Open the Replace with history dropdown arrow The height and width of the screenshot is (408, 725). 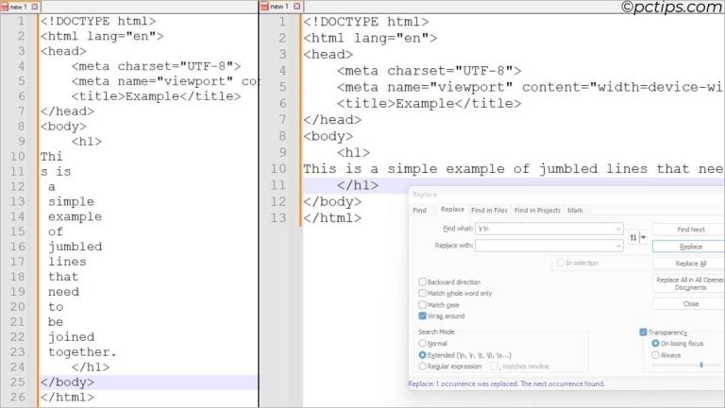coord(618,246)
